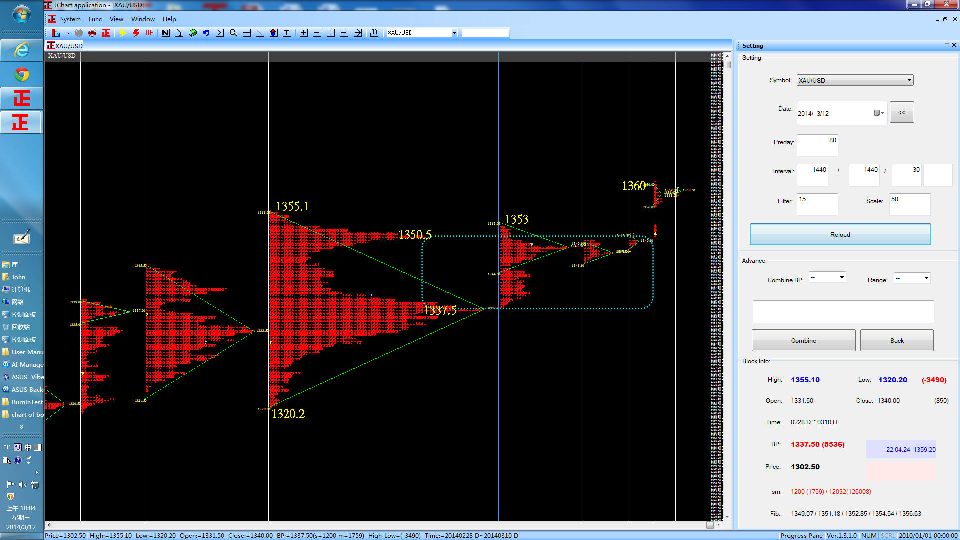960x540 pixels.
Task: Select the arrow pointer tool
Action: click(179, 33)
